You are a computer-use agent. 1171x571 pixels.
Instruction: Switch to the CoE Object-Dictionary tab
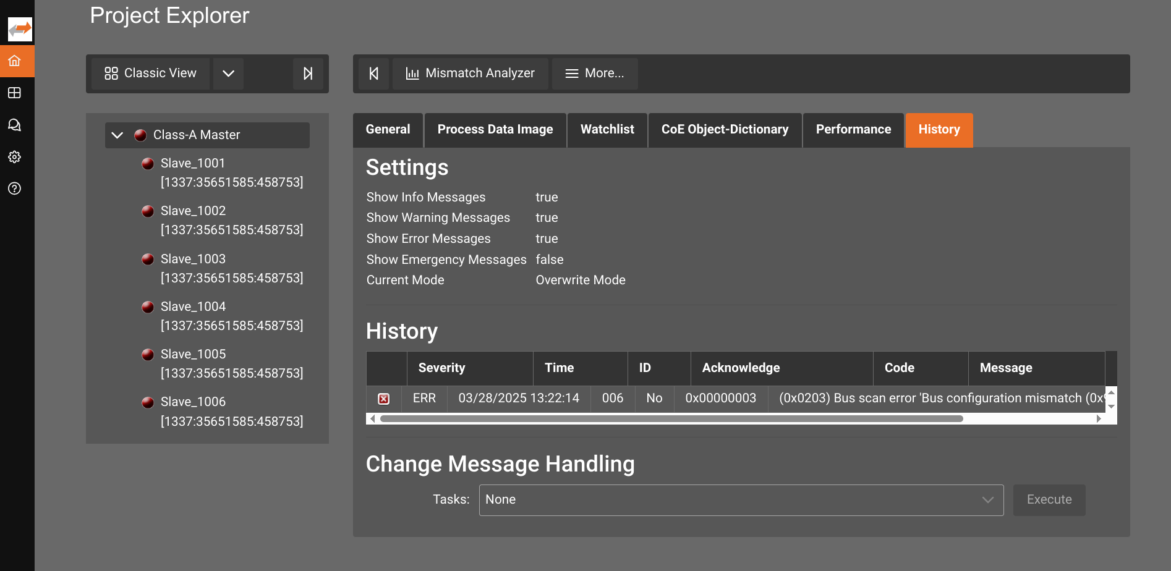coord(725,130)
